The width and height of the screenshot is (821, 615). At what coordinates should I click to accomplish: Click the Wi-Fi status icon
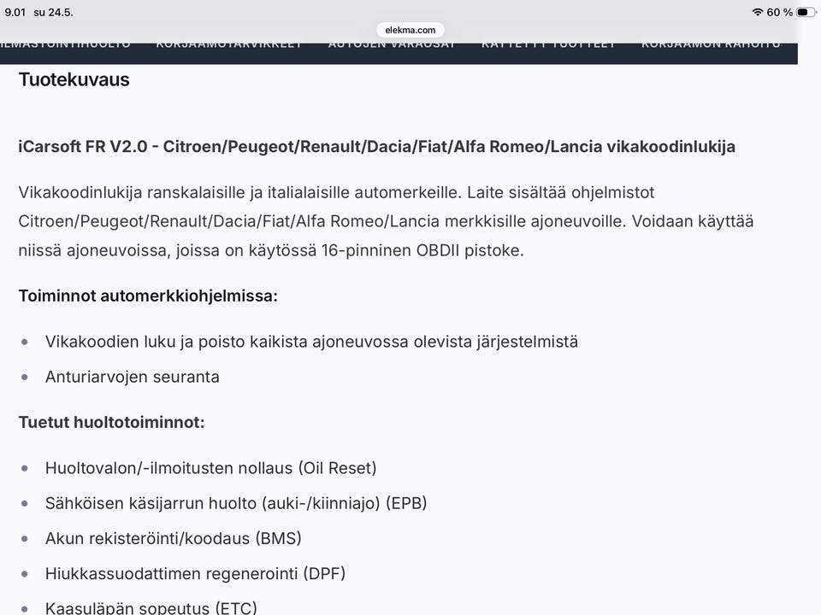tap(757, 12)
